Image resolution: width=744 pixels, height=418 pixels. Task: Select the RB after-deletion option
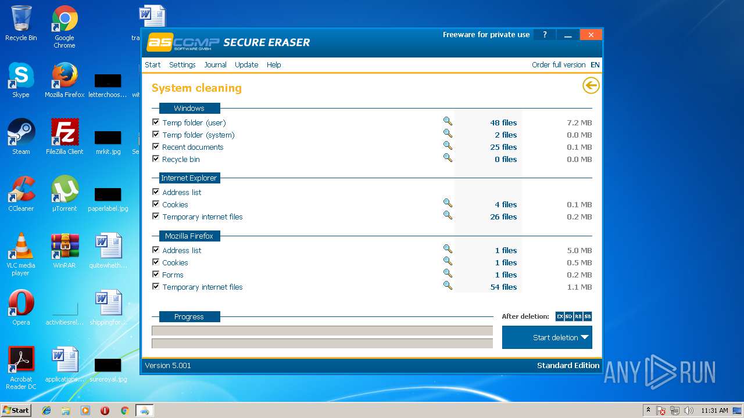tap(578, 316)
